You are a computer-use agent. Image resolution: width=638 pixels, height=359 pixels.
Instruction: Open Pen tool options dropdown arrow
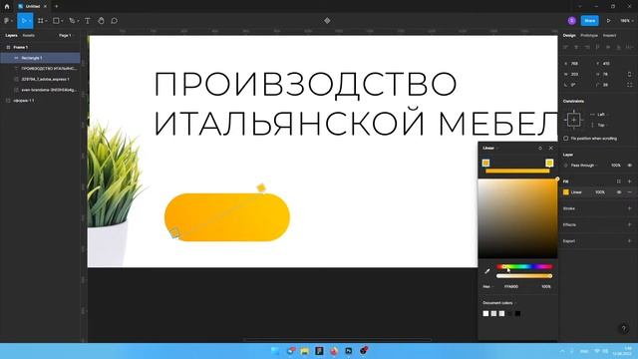click(78, 21)
